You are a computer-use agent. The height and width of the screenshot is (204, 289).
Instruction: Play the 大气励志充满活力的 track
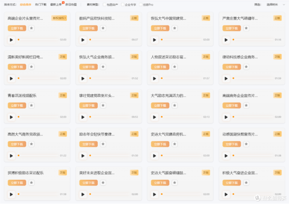154,117
